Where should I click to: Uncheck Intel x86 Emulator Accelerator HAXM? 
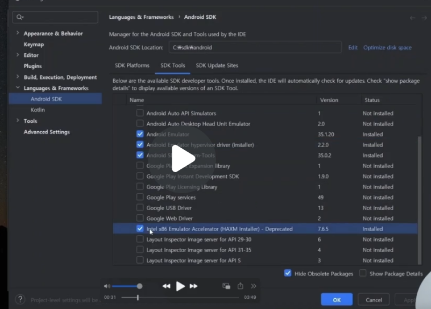point(140,228)
